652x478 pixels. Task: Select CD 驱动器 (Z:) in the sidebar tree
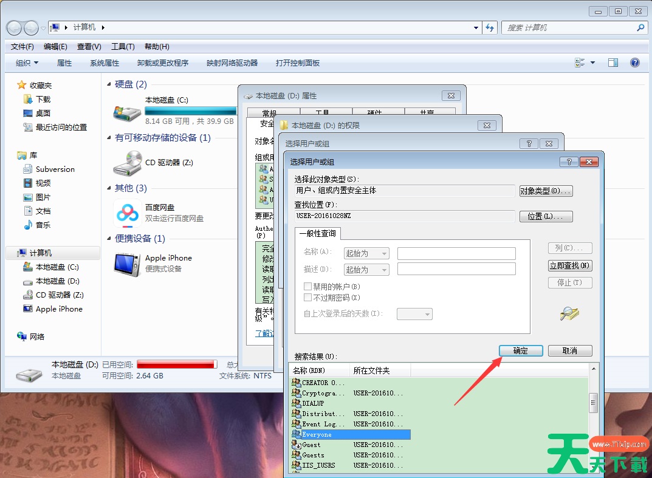[x=53, y=295]
